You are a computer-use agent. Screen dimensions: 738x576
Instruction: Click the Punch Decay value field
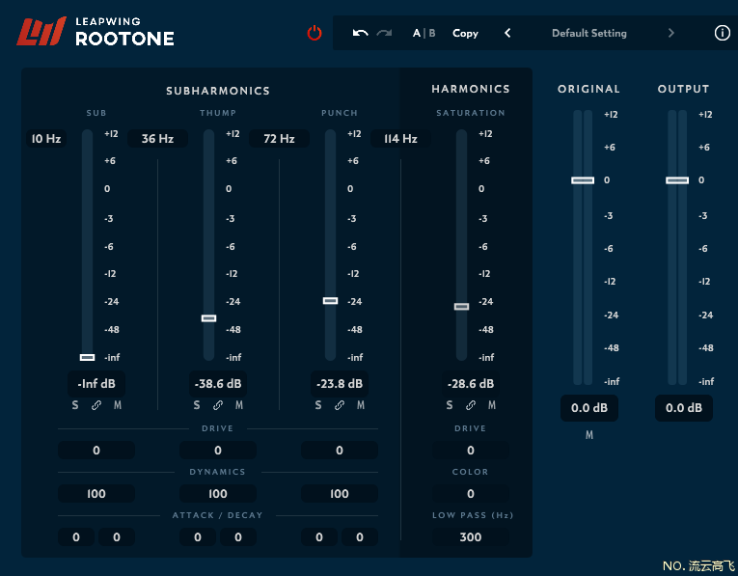360,537
